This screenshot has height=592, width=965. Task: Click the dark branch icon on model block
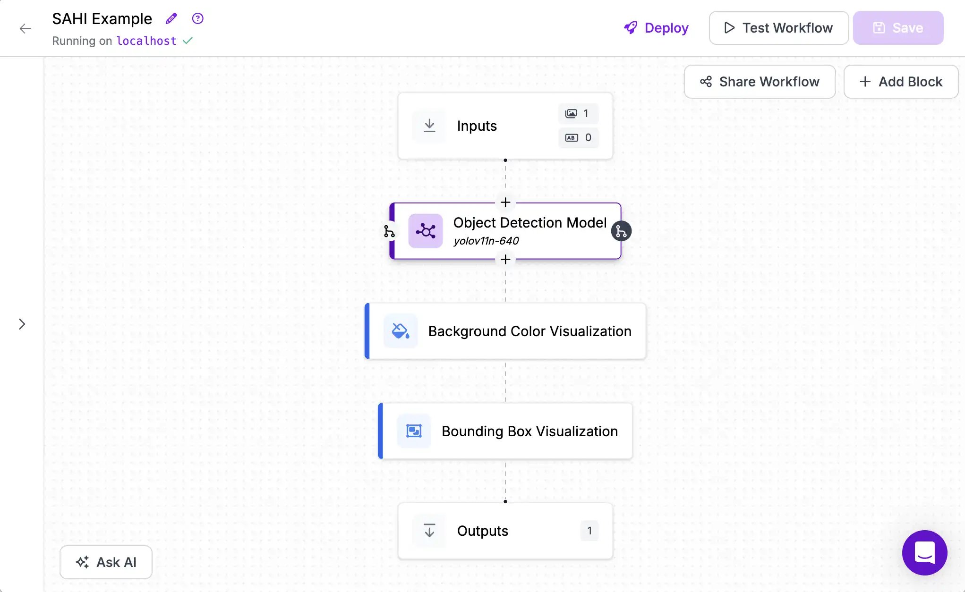click(621, 231)
